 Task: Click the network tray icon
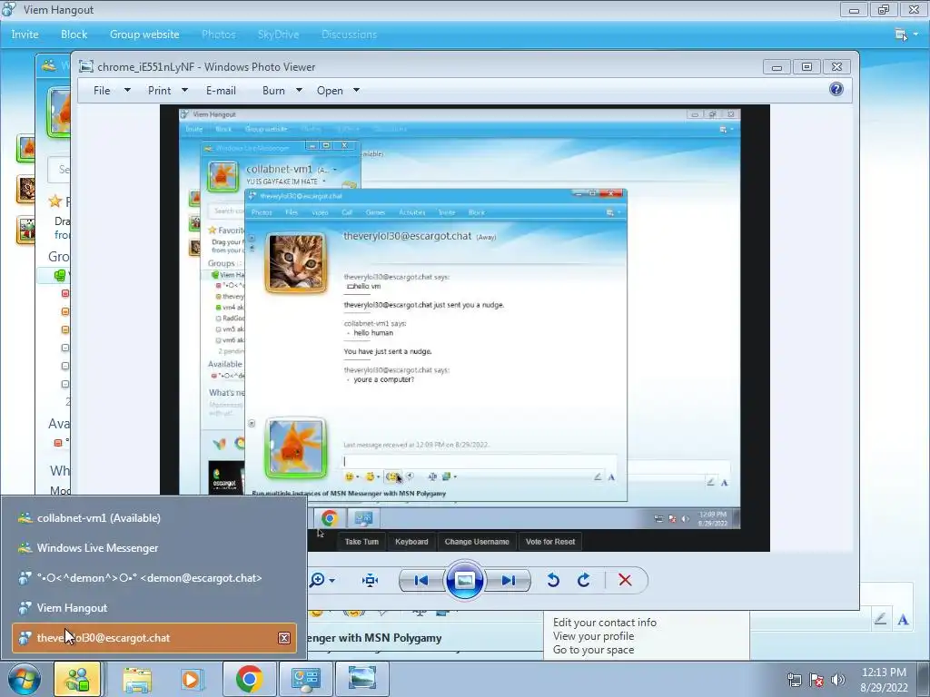click(x=794, y=680)
